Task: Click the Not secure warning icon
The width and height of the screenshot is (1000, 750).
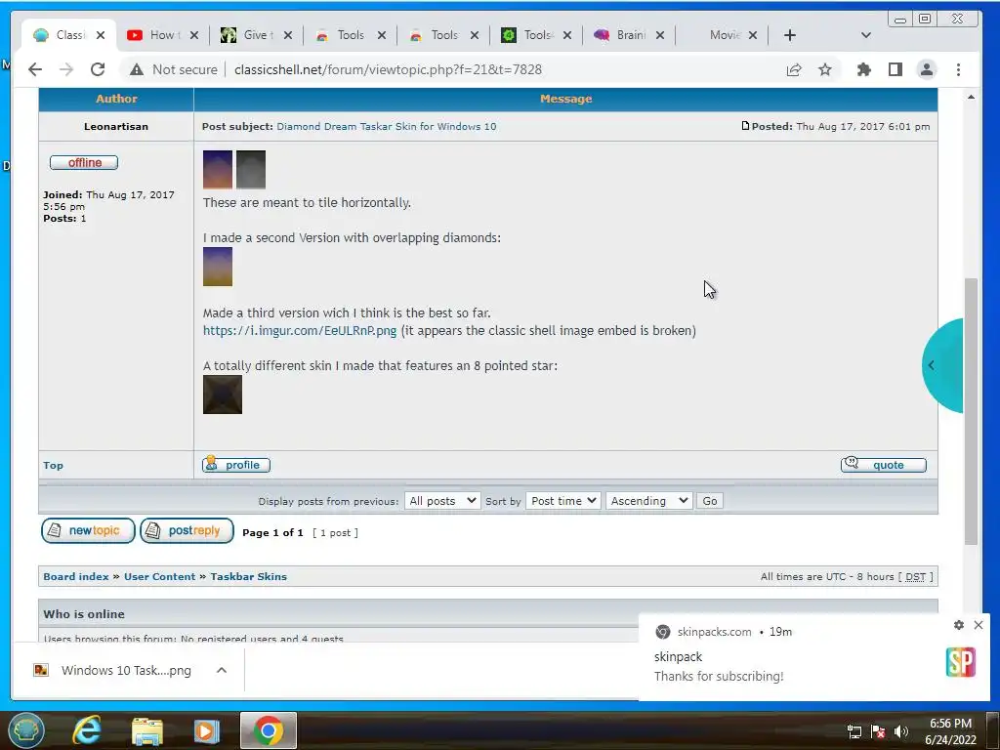Action: point(137,69)
